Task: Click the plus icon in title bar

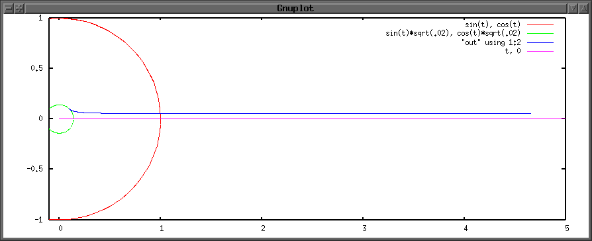Action: coord(19,8)
